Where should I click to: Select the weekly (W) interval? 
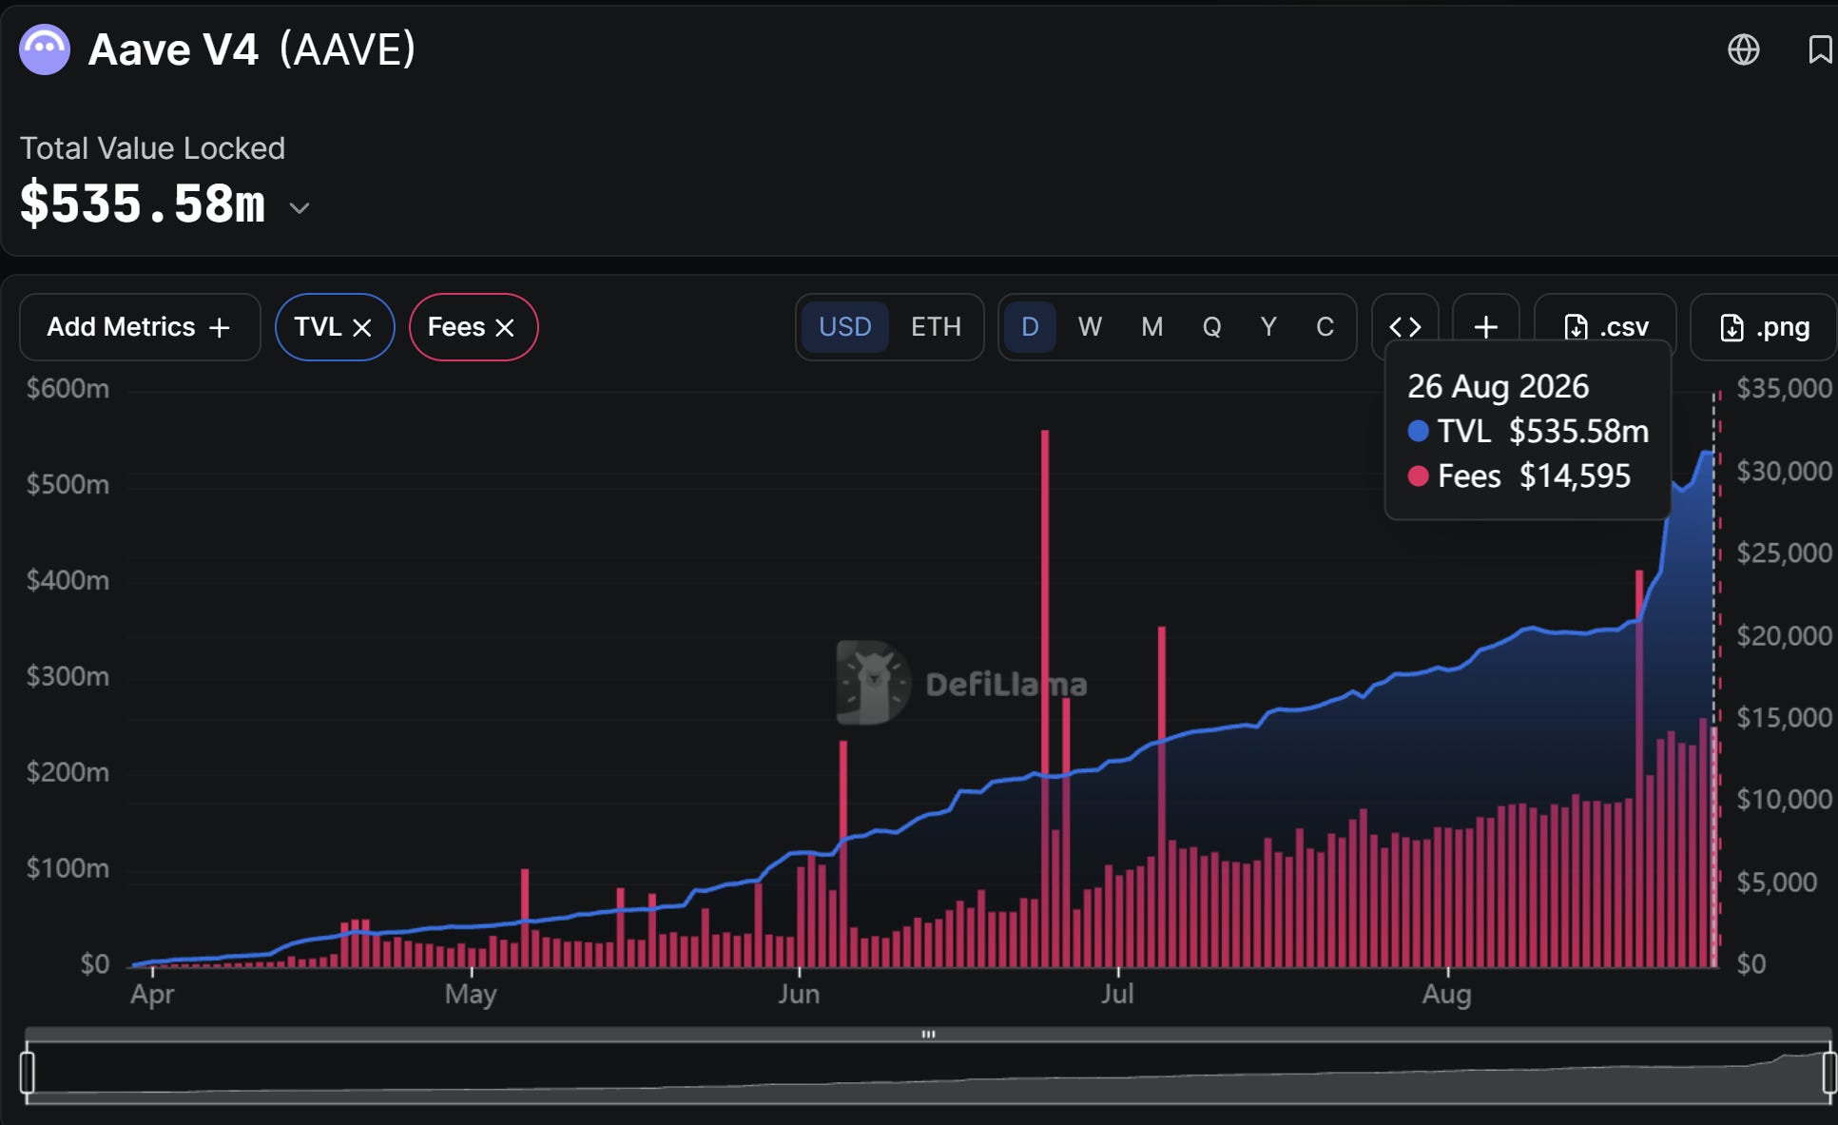click(x=1090, y=327)
